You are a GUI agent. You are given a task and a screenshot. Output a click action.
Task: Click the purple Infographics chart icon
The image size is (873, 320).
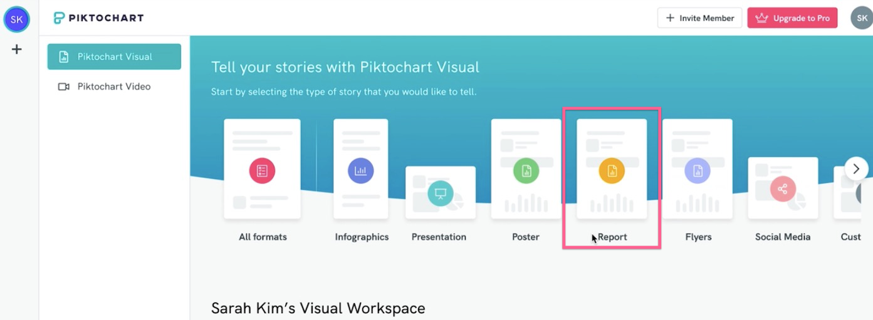pos(361,170)
